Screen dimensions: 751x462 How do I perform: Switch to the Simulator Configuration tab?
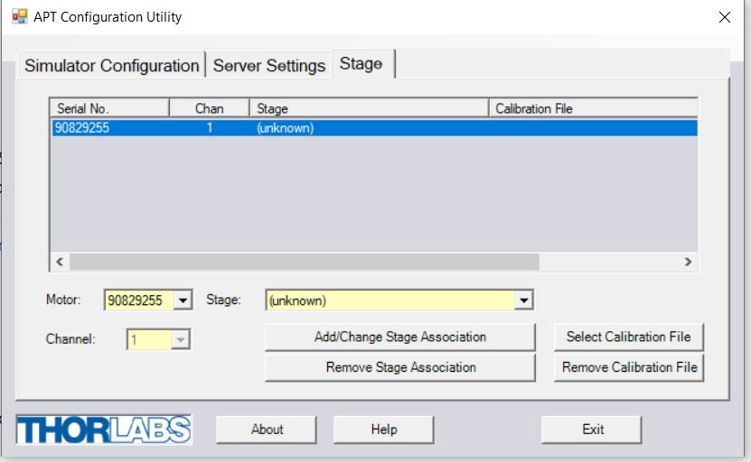tap(111, 66)
